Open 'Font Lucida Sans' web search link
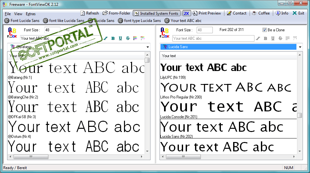This screenshot has height=173, width=310. tap(22, 21)
